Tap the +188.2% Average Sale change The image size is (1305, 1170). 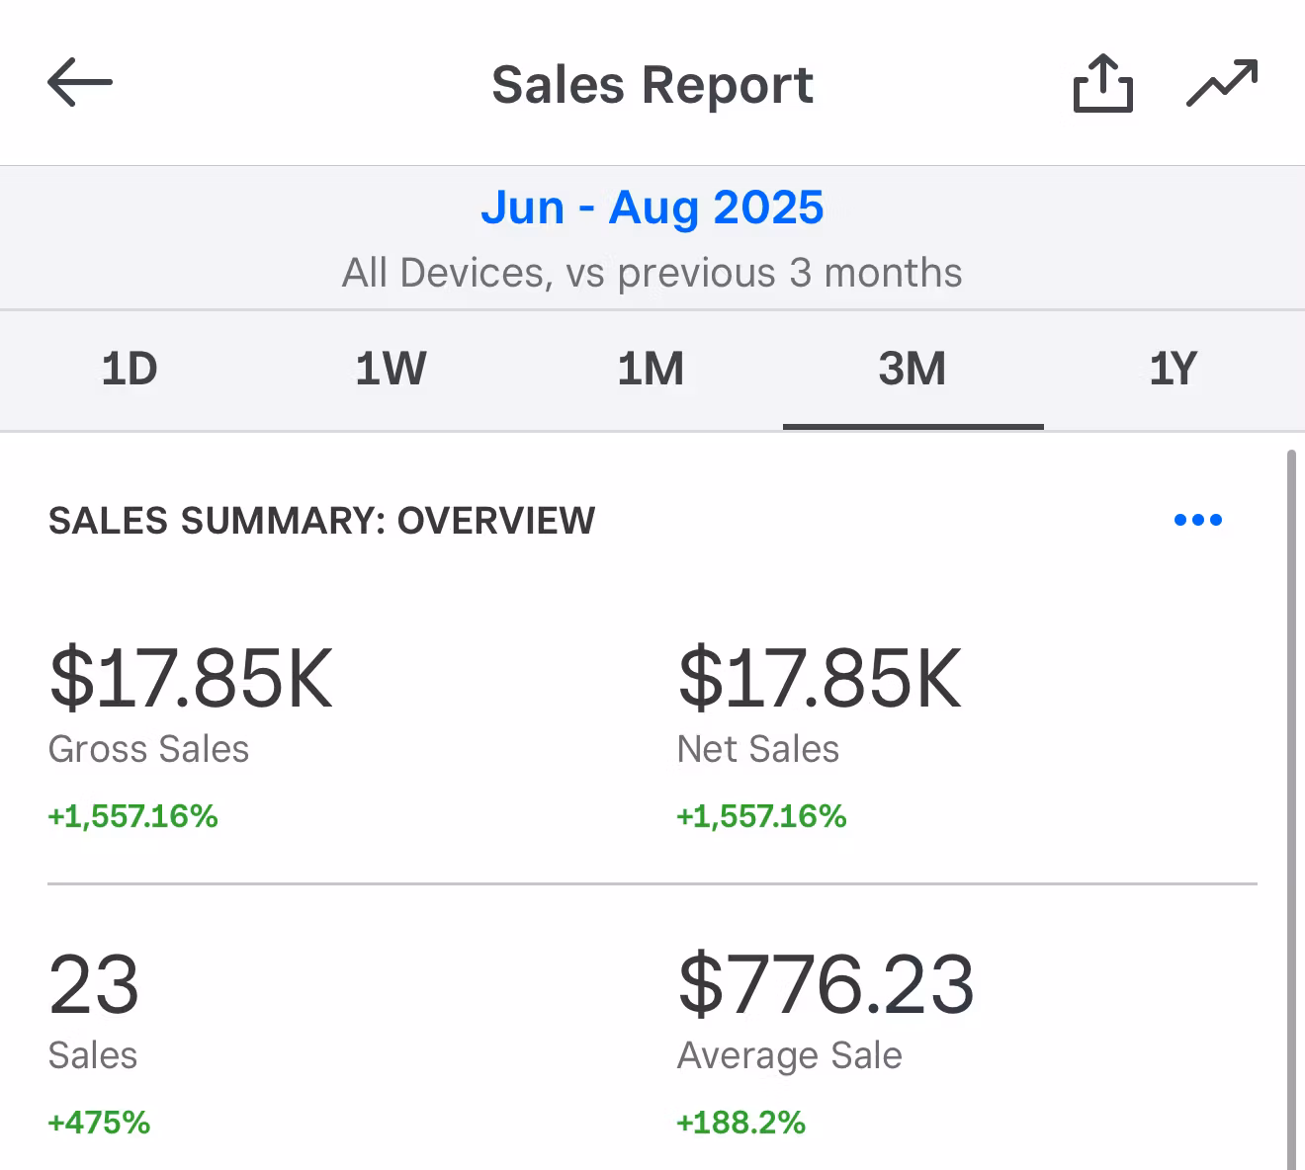pos(740,1123)
